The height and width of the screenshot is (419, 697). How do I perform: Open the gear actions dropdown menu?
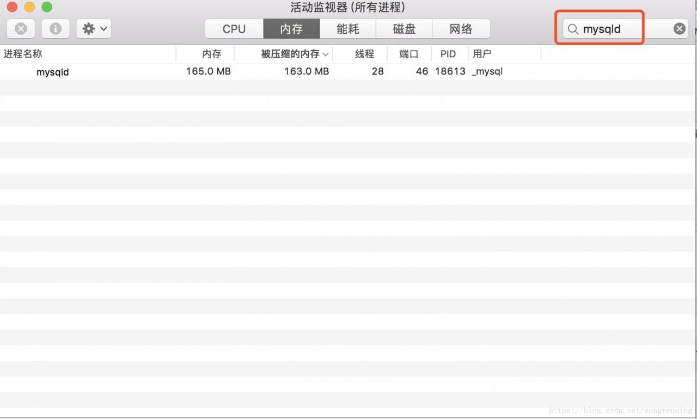[94, 29]
